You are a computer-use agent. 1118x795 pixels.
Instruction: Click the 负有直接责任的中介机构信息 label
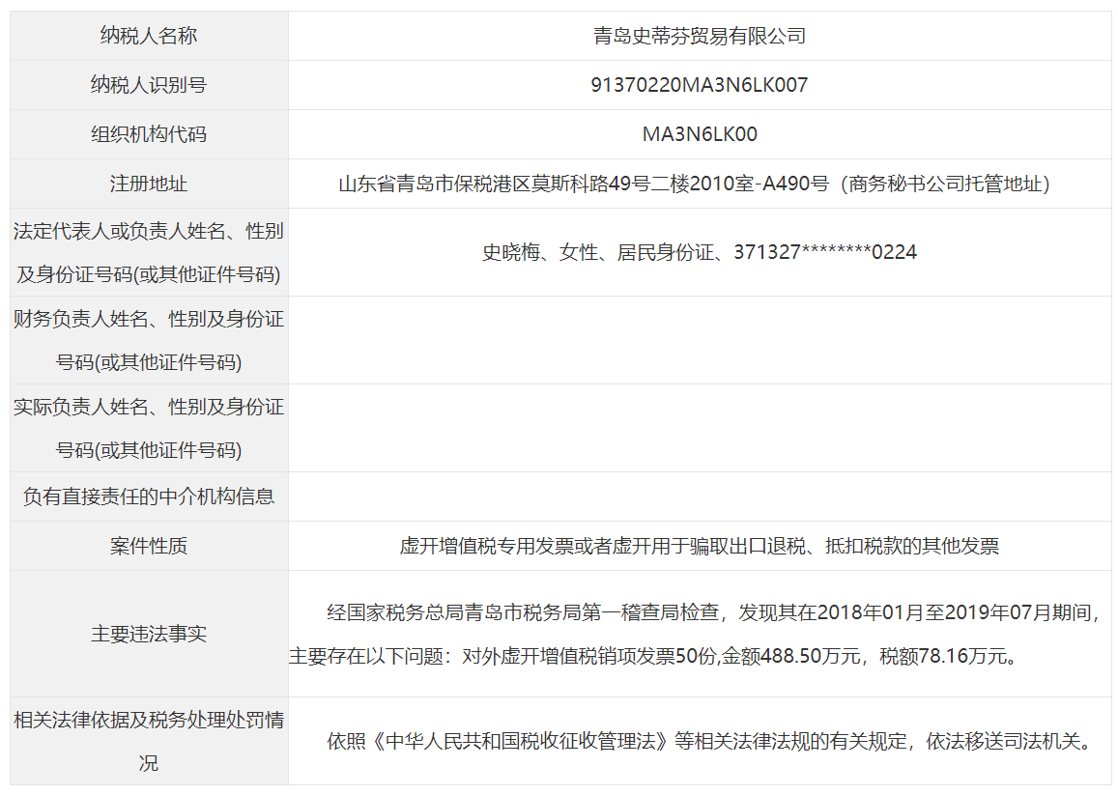[x=149, y=497]
